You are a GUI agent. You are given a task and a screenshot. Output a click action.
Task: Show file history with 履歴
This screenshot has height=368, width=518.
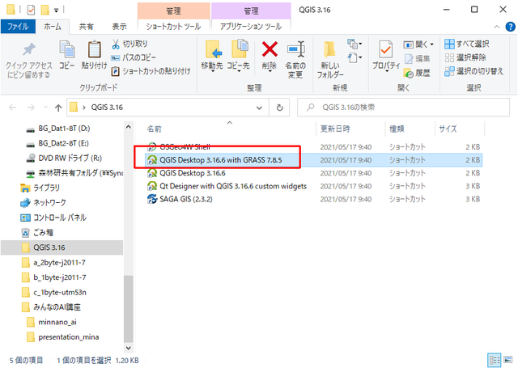point(418,73)
